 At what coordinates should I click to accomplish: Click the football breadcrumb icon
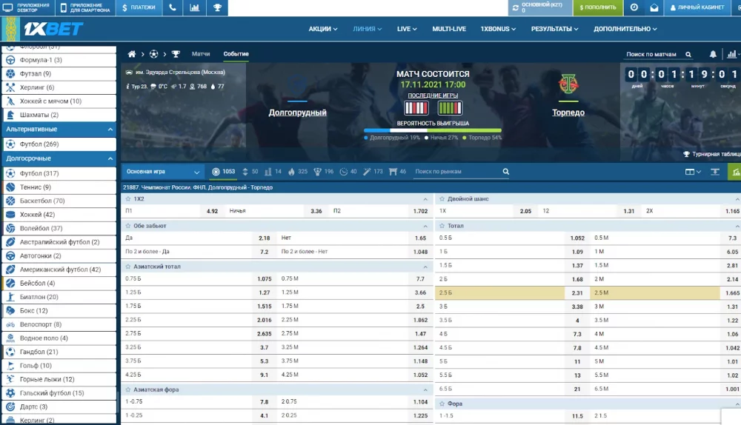[153, 54]
